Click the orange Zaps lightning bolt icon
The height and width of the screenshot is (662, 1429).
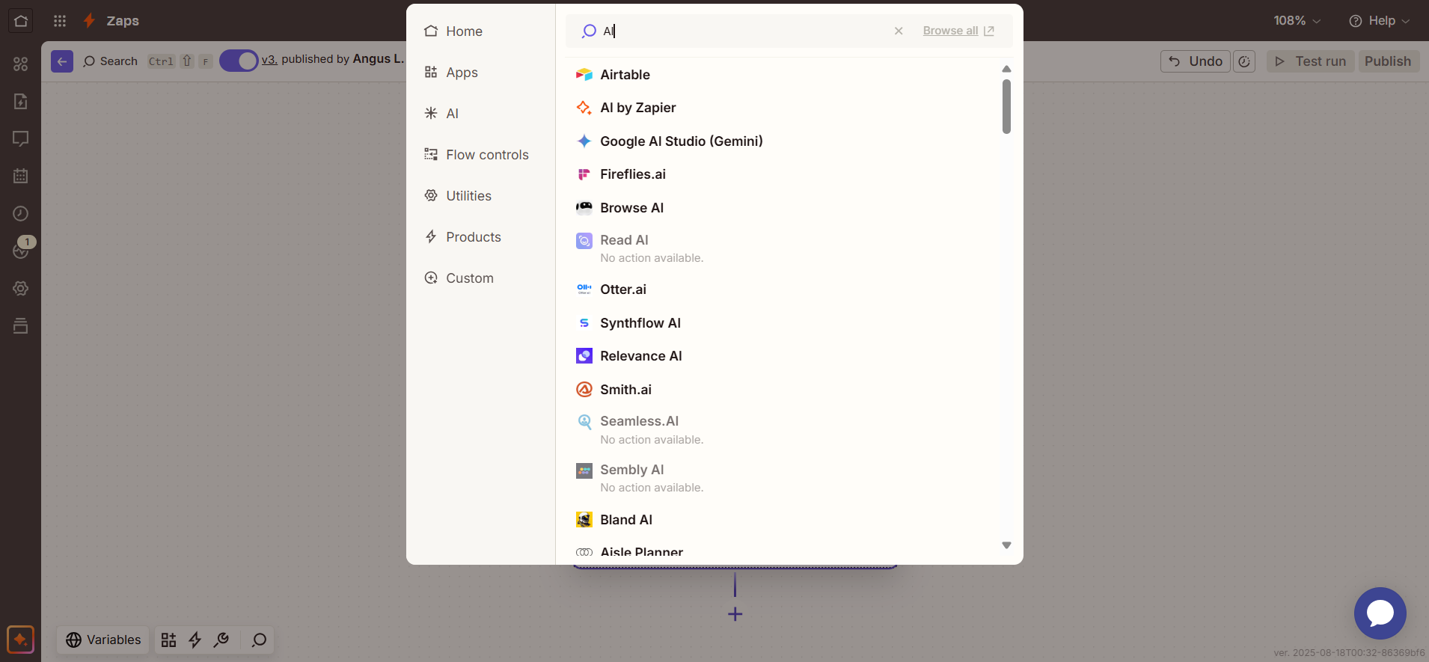(89, 21)
